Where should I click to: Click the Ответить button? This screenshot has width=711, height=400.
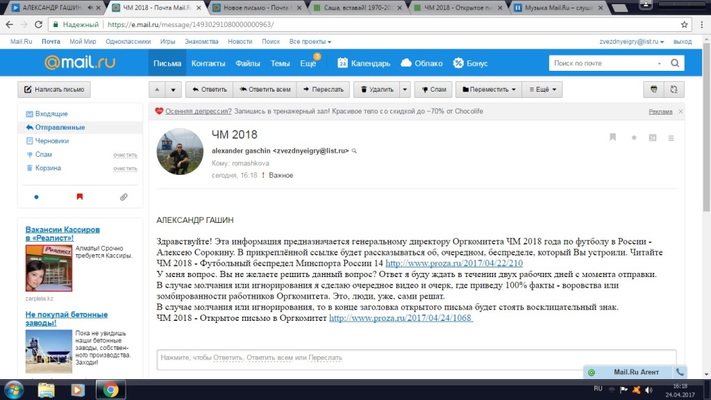click(x=210, y=90)
